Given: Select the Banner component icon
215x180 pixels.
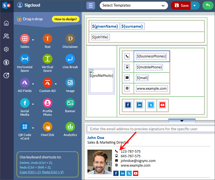Looking at the screenshot, I should (70, 103).
